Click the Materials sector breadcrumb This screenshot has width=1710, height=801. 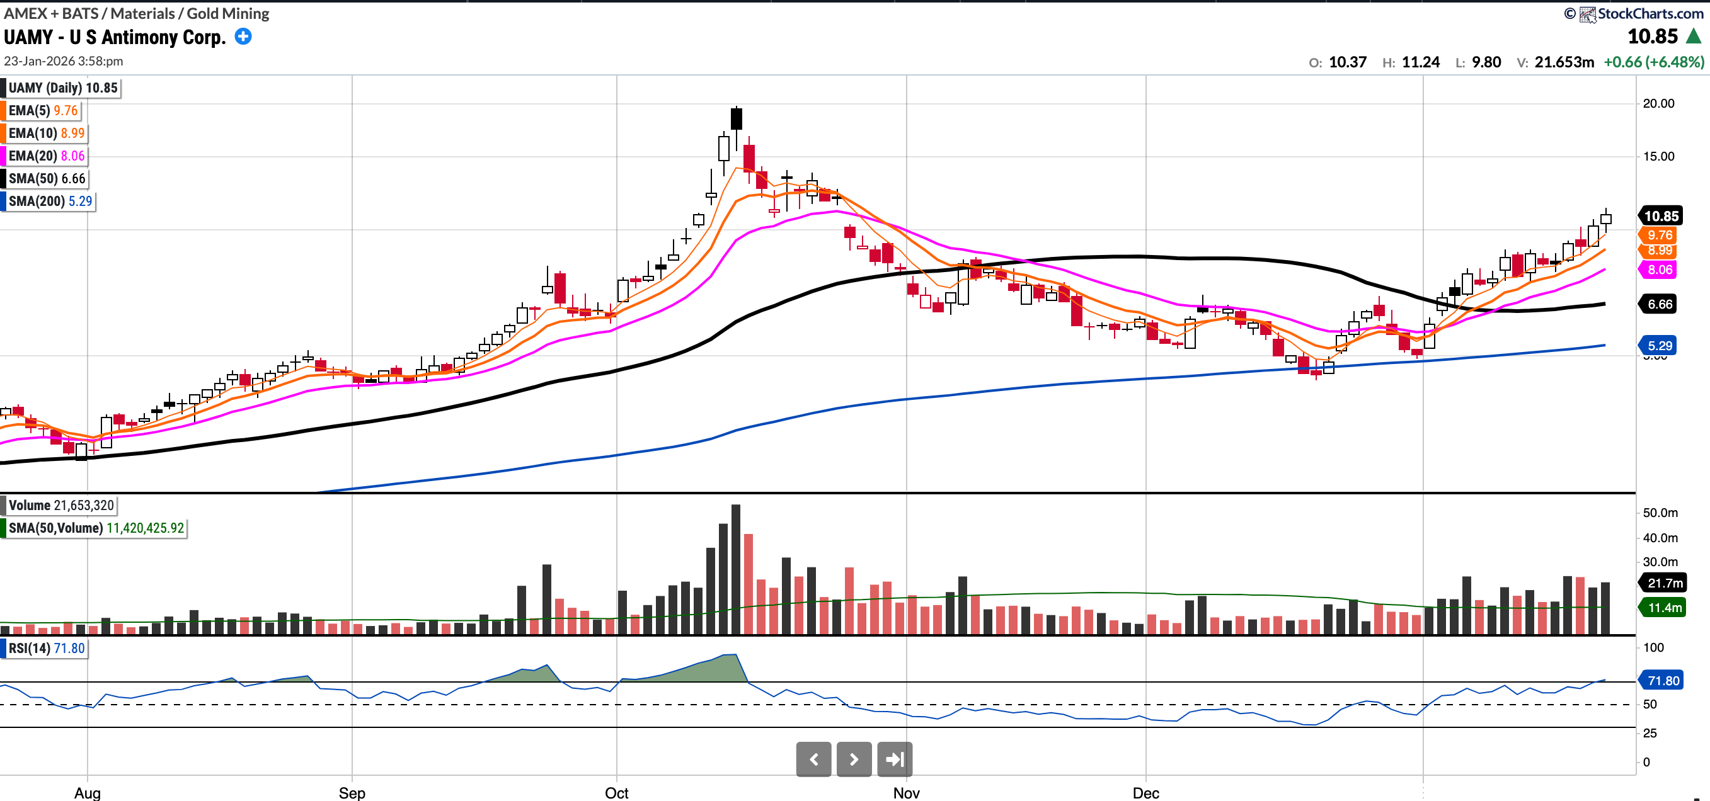pos(143,13)
